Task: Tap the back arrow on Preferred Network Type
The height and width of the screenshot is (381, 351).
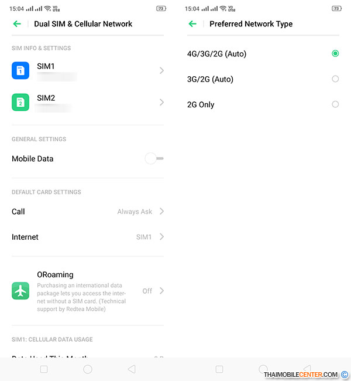Action: [x=192, y=24]
